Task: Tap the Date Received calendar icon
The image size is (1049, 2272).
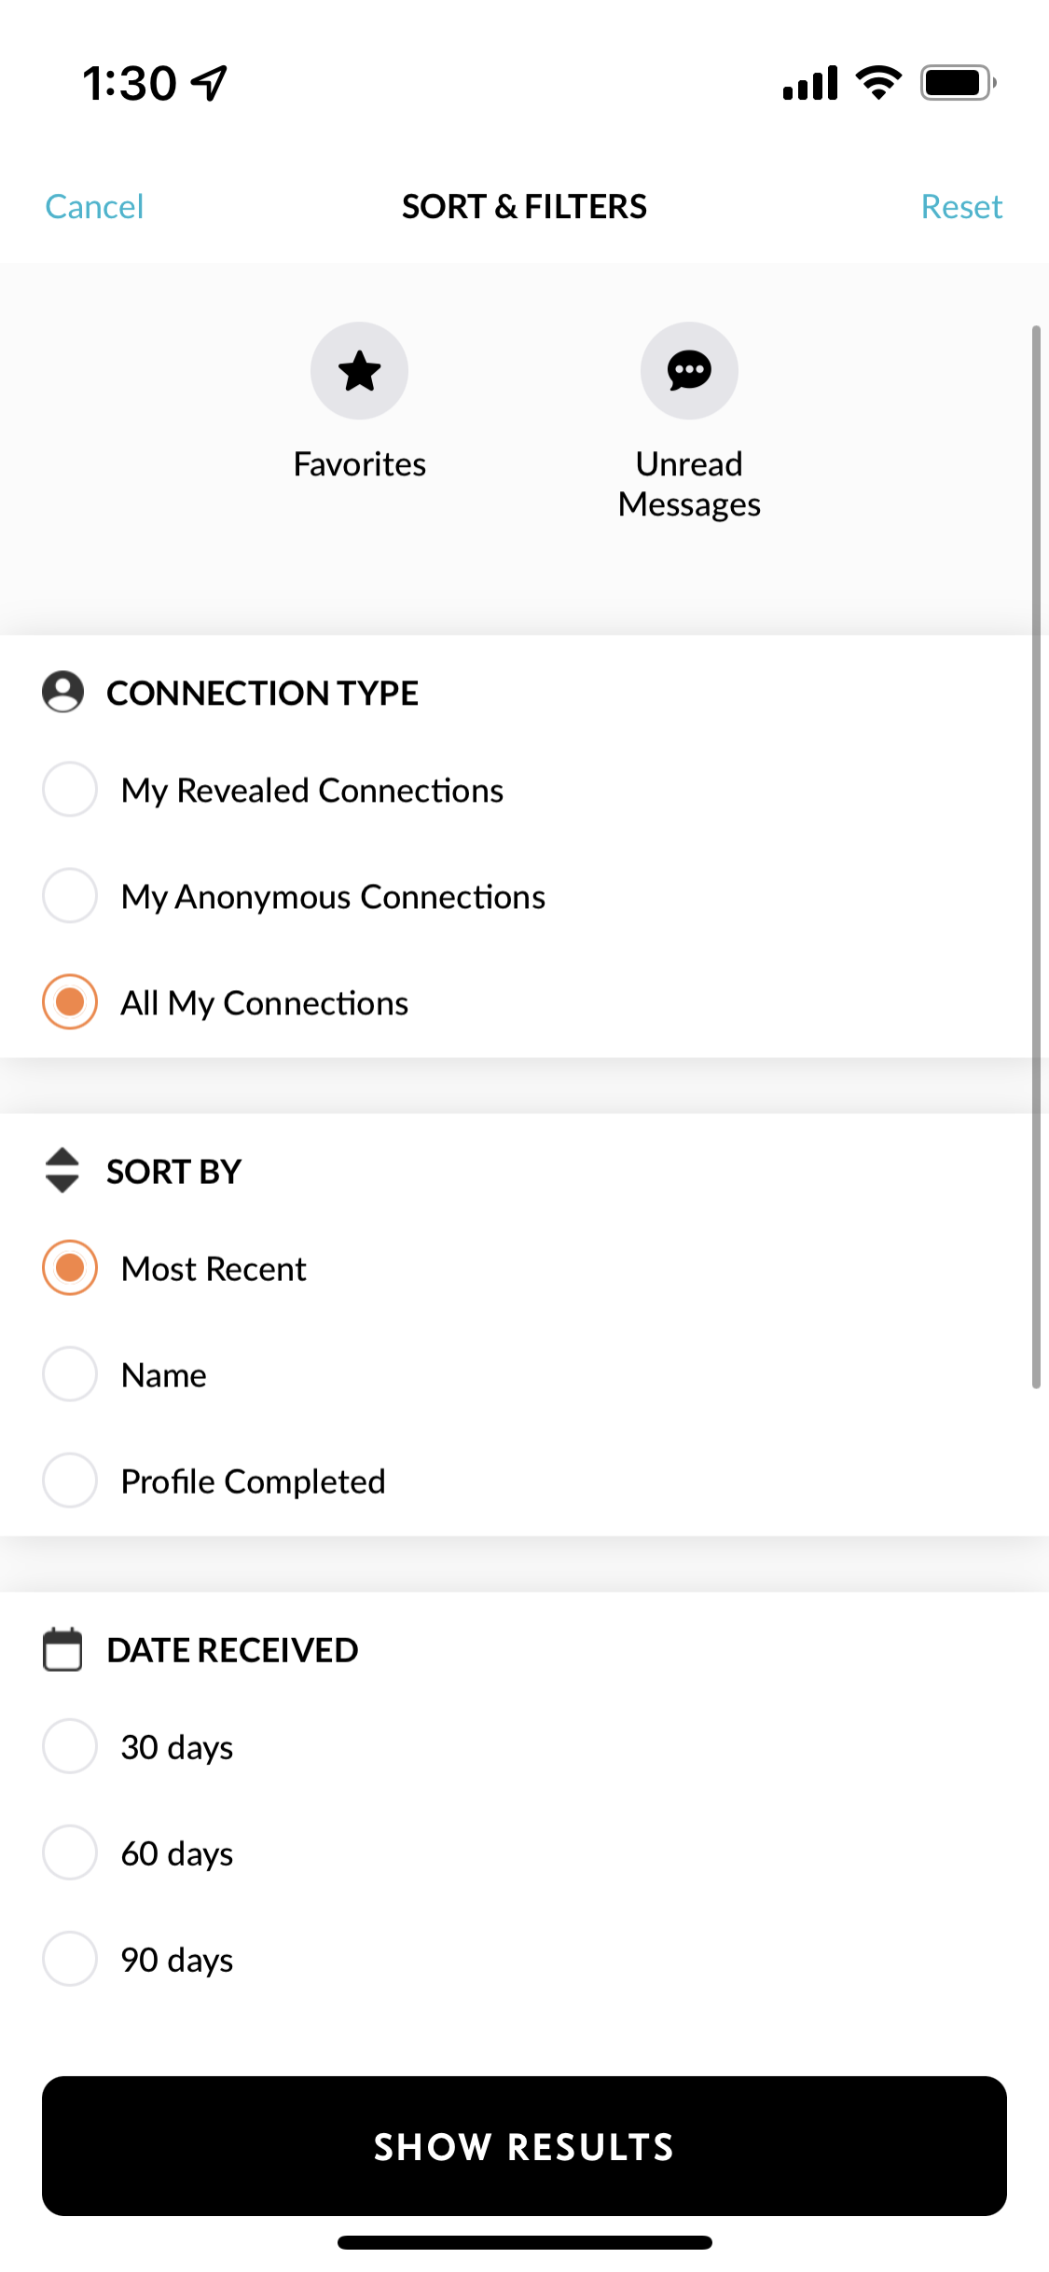Action: pos(62,1649)
